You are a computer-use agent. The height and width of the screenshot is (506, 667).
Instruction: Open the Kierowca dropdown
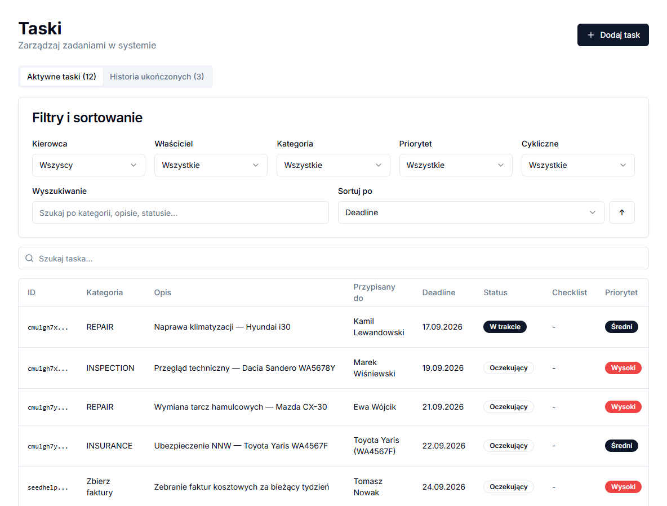88,165
